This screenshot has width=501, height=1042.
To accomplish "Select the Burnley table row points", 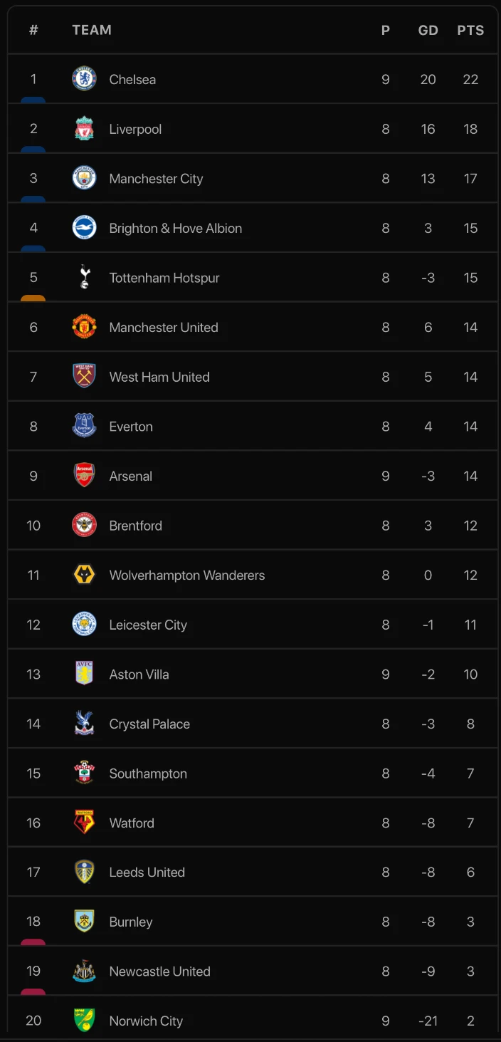I will coord(470,922).
